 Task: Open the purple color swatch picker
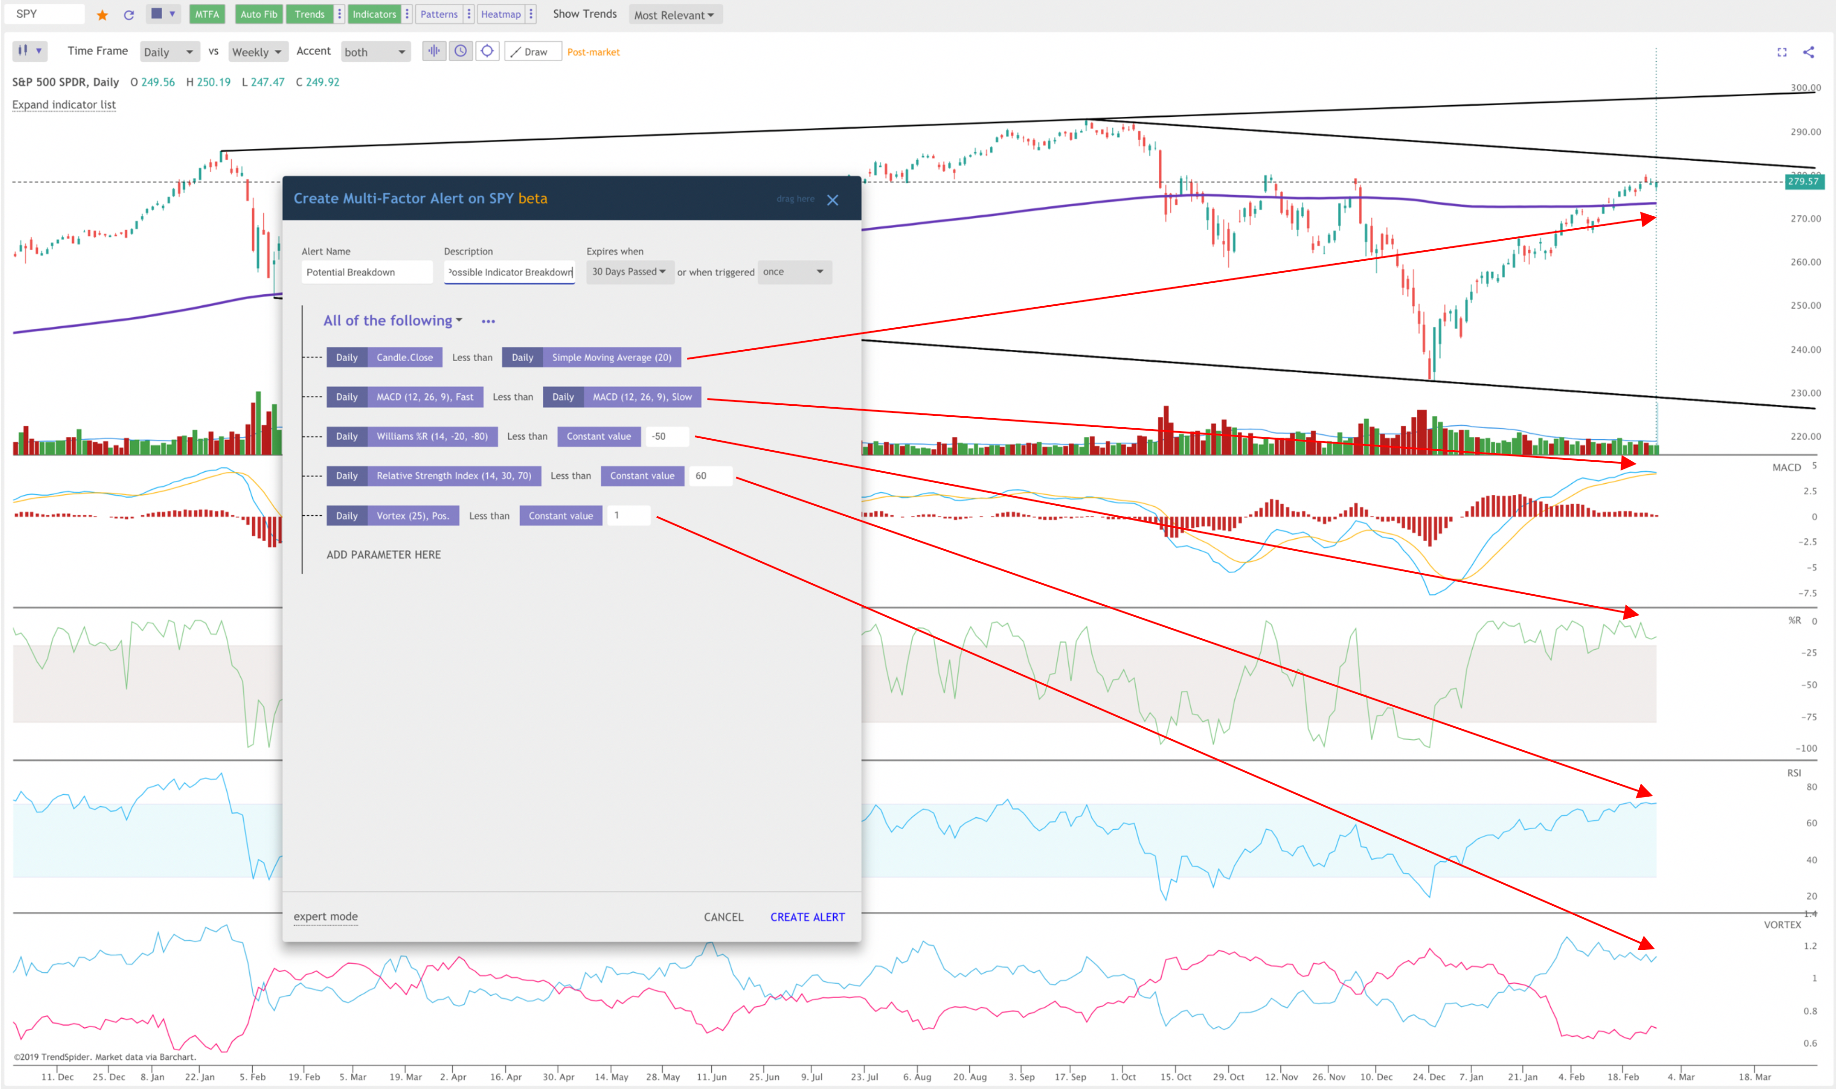coord(163,14)
